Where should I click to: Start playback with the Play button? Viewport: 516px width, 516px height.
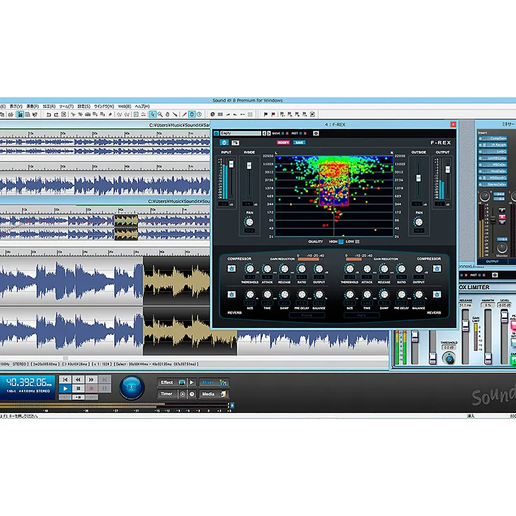click(65, 389)
